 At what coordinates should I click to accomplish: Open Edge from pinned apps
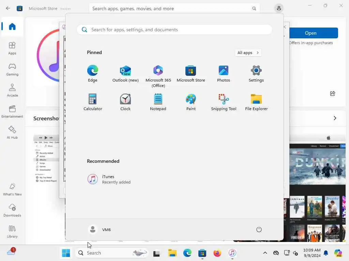(x=93, y=74)
